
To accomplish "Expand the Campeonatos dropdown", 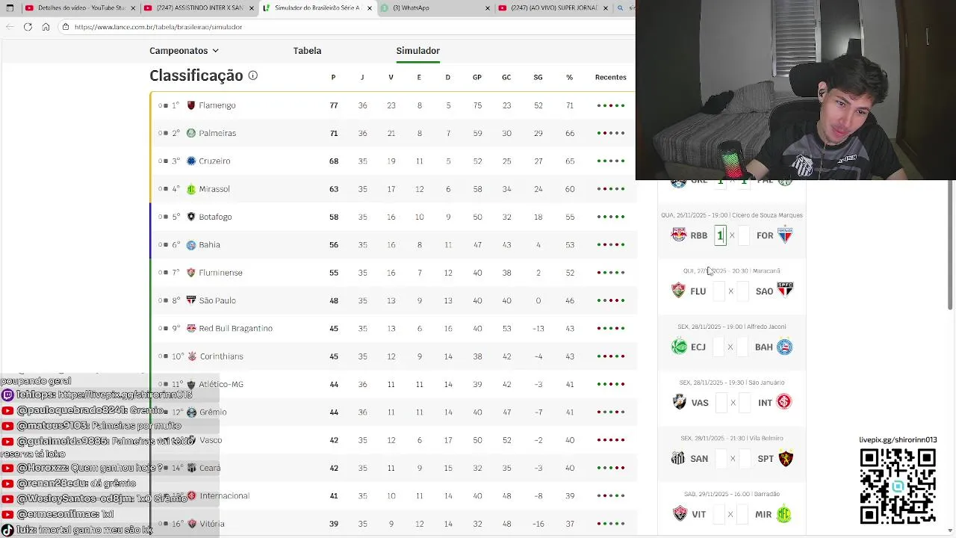I will 184,51.
